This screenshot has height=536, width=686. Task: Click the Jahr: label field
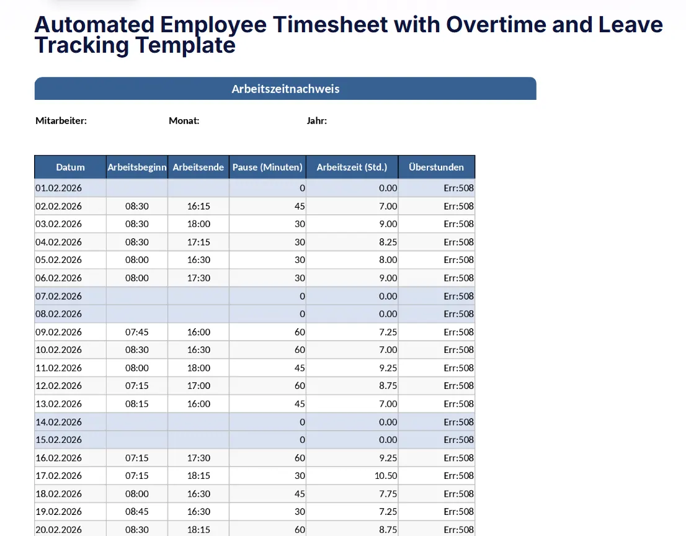317,121
